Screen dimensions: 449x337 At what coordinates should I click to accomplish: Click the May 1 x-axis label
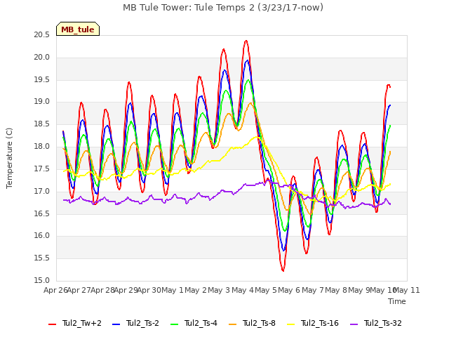click(173, 290)
